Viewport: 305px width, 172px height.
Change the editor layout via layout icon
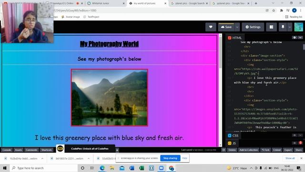click(271, 27)
